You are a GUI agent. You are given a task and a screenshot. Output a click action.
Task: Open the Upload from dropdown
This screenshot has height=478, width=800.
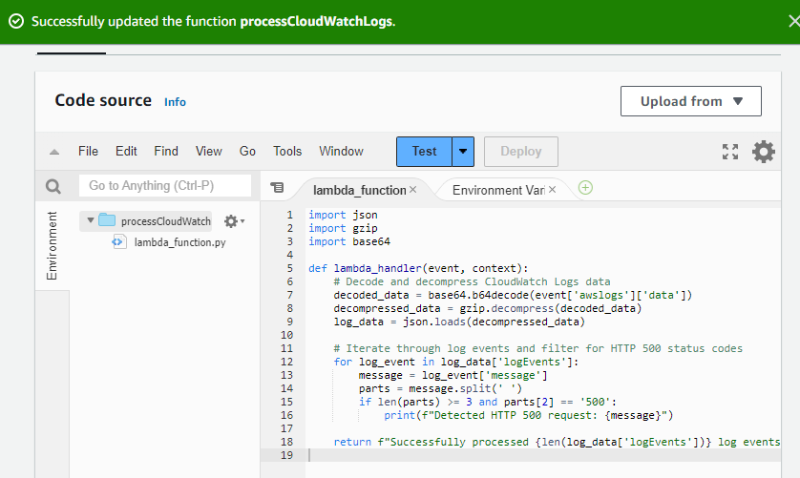point(690,101)
